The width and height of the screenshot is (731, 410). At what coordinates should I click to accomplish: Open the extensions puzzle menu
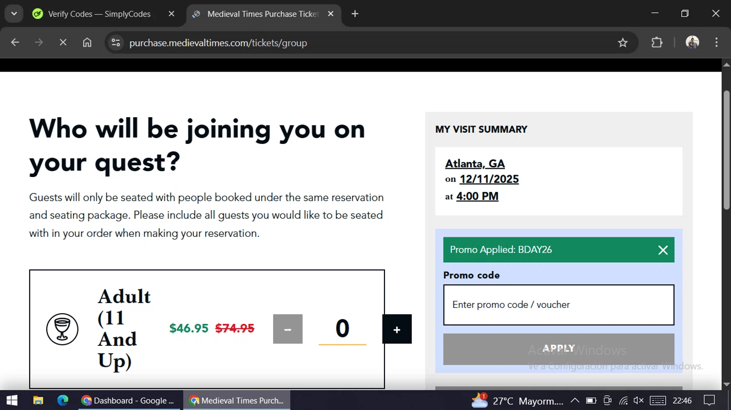click(x=657, y=43)
